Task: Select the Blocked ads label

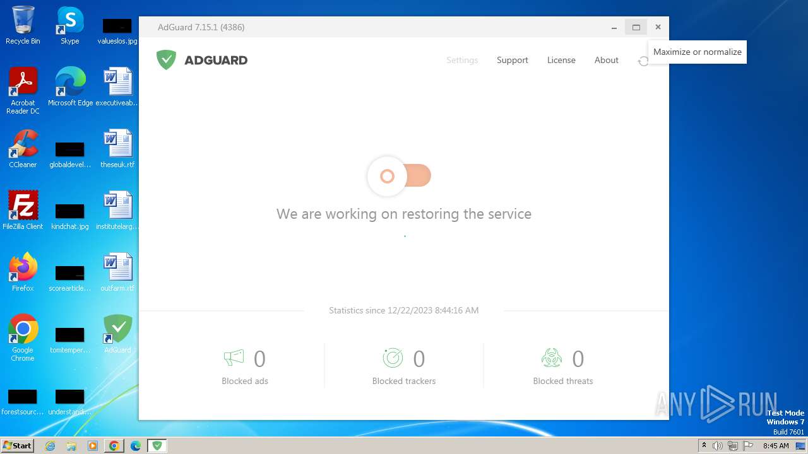Action: pyautogui.click(x=245, y=381)
